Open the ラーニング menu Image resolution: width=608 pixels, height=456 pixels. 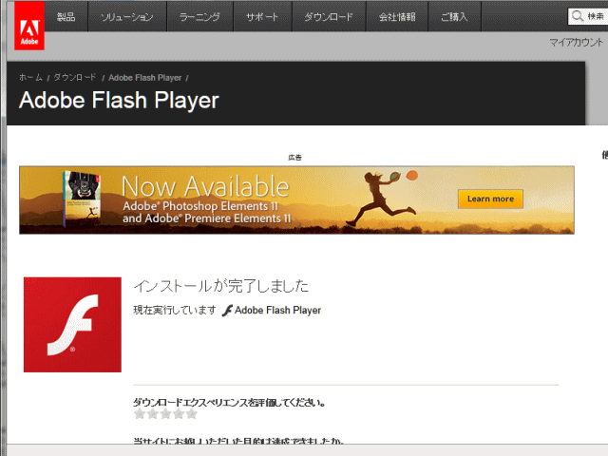pos(199,17)
